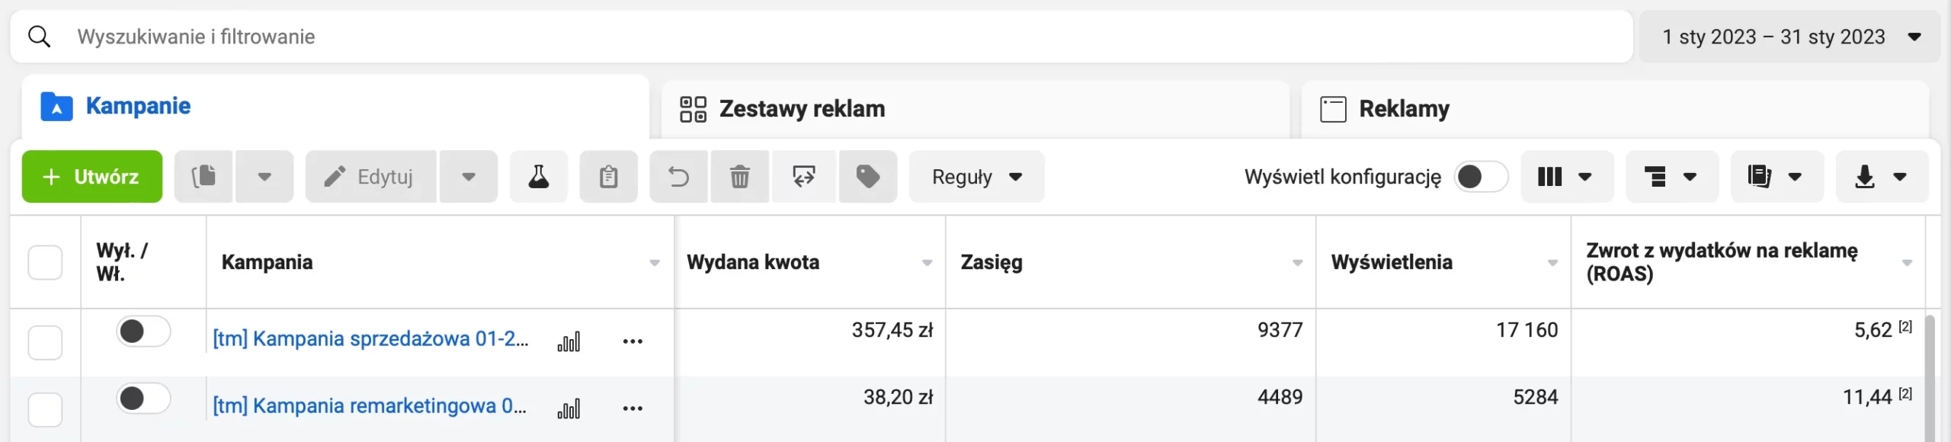This screenshot has width=1951, height=442.
Task: Open the A/B test flask icon
Action: coord(538,176)
